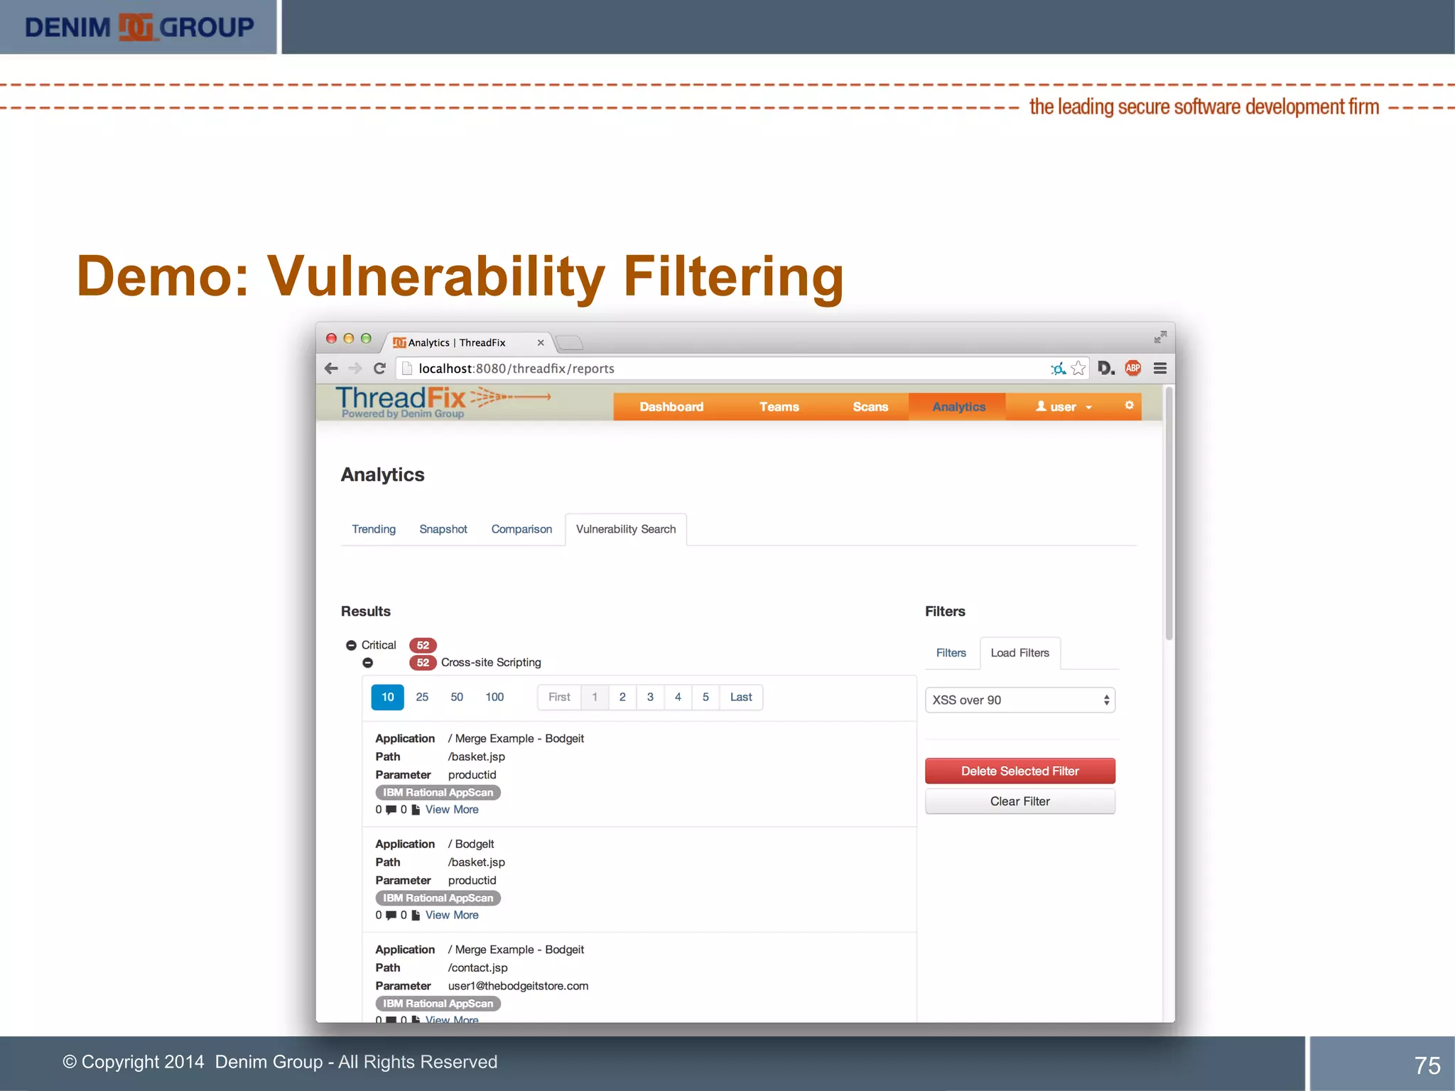Image resolution: width=1455 pixels, height=1091 pixels.
Task: Open the Adblock Plus extension icon
Action: pos(1133,368)
